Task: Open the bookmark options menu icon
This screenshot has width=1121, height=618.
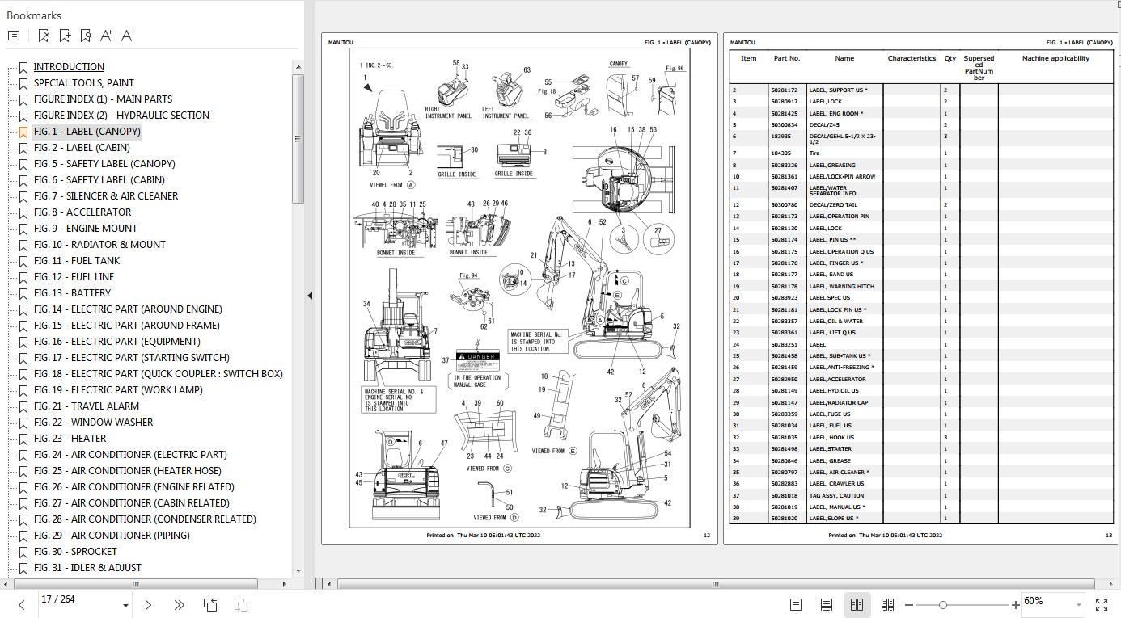Action: point(14,36)
